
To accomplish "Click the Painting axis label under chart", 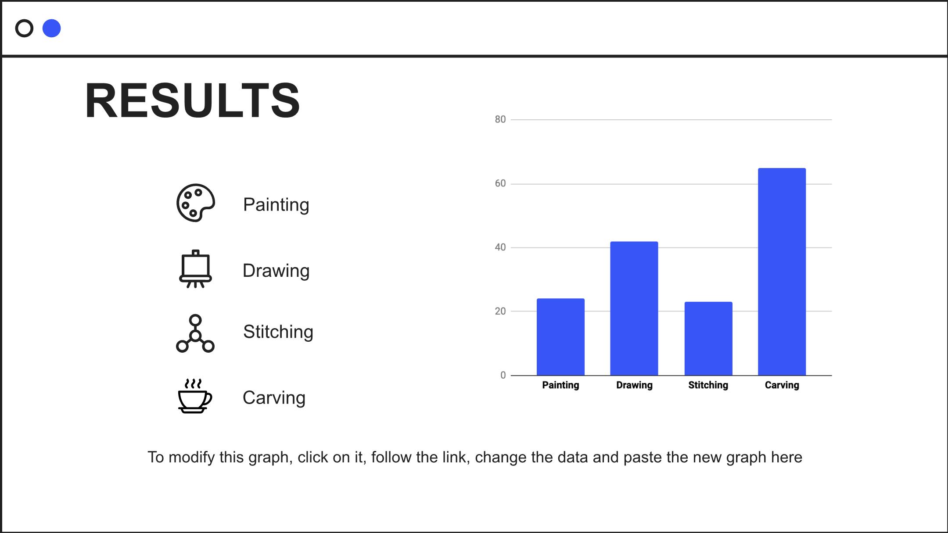I will [560, 385].
